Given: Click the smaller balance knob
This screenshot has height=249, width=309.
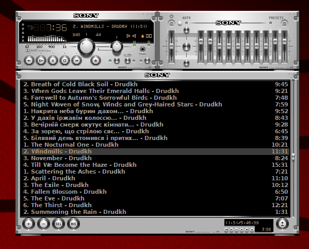Looking at the screenshot, I should (x=117, y=47).
